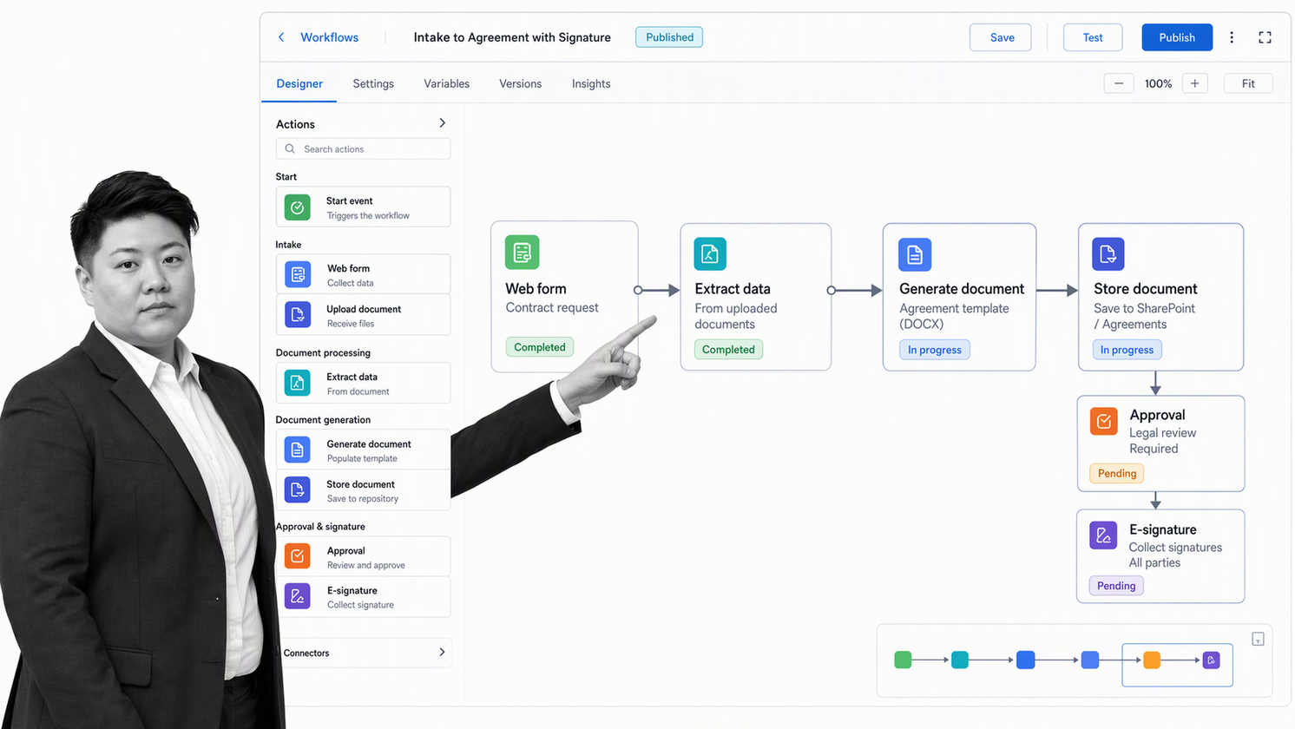
Task: Select the Web form action icon in sidebar
Action: pos(298,275)
